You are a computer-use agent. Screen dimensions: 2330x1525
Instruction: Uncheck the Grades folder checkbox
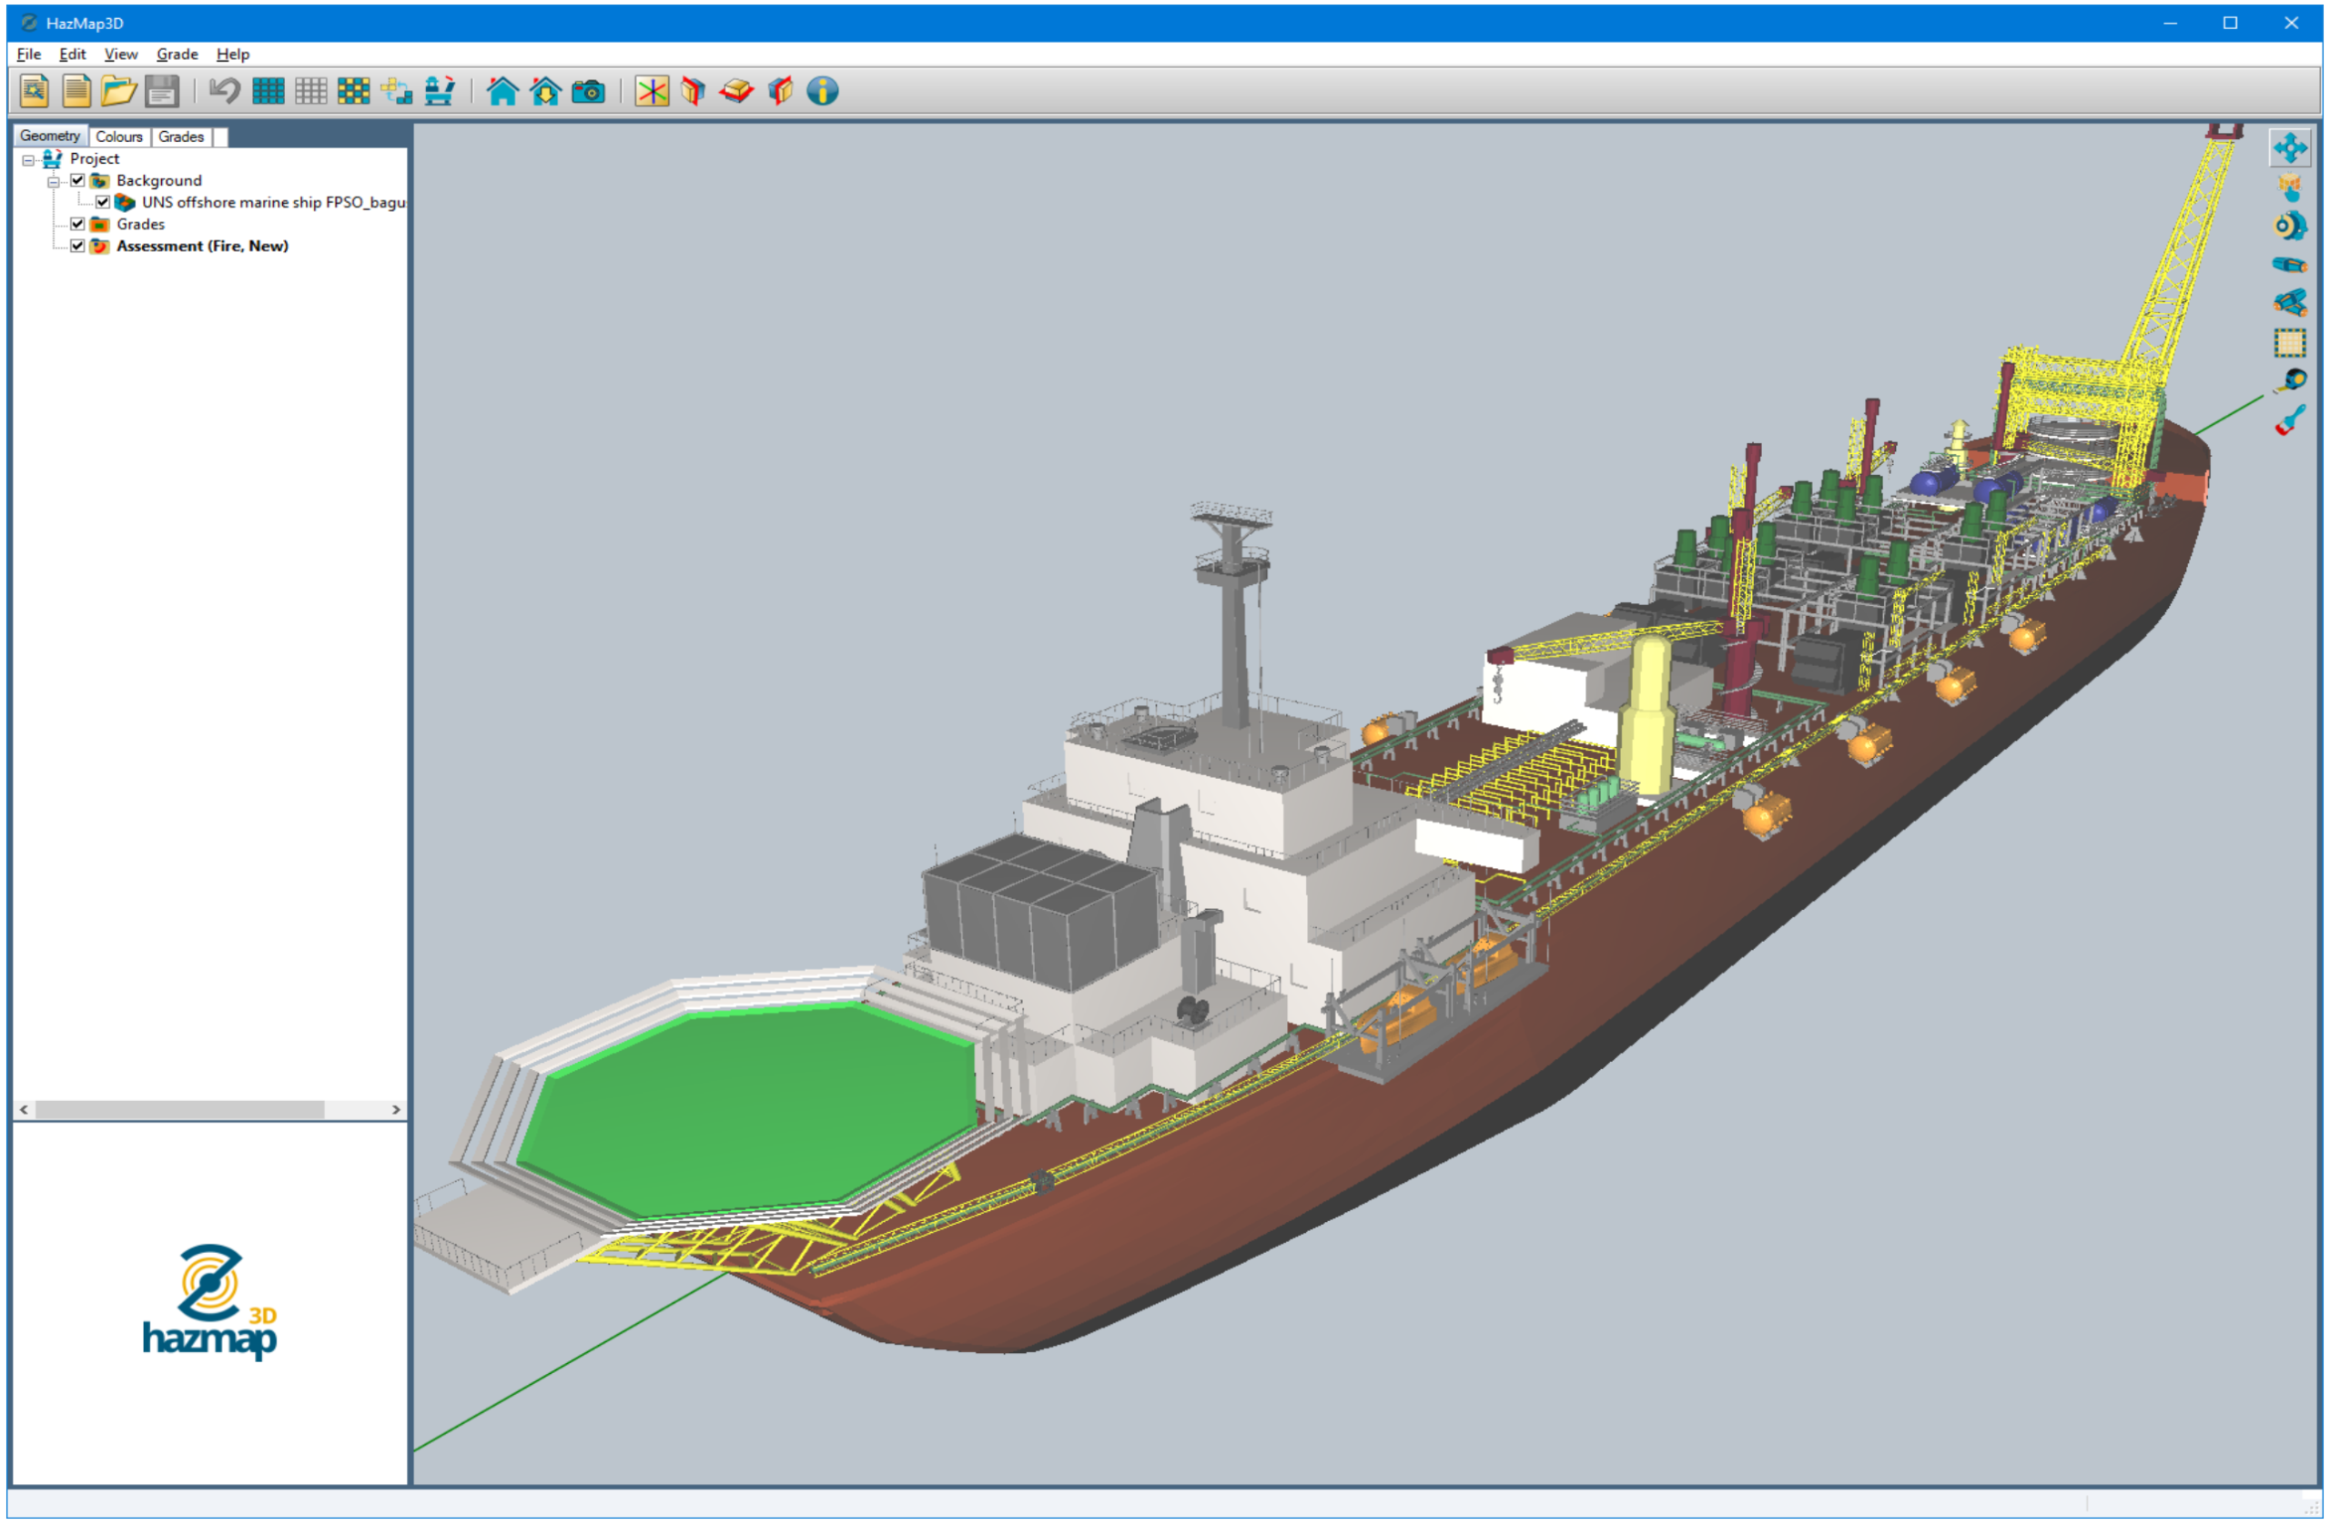tap(77, 224)
